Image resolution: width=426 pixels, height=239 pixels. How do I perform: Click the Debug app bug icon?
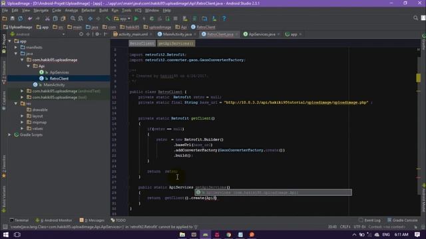pos(152,19)
